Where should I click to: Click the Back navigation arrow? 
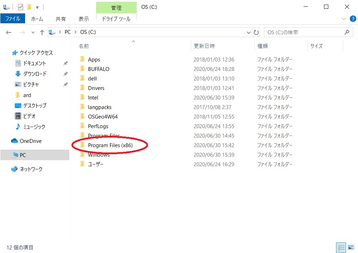9,32
